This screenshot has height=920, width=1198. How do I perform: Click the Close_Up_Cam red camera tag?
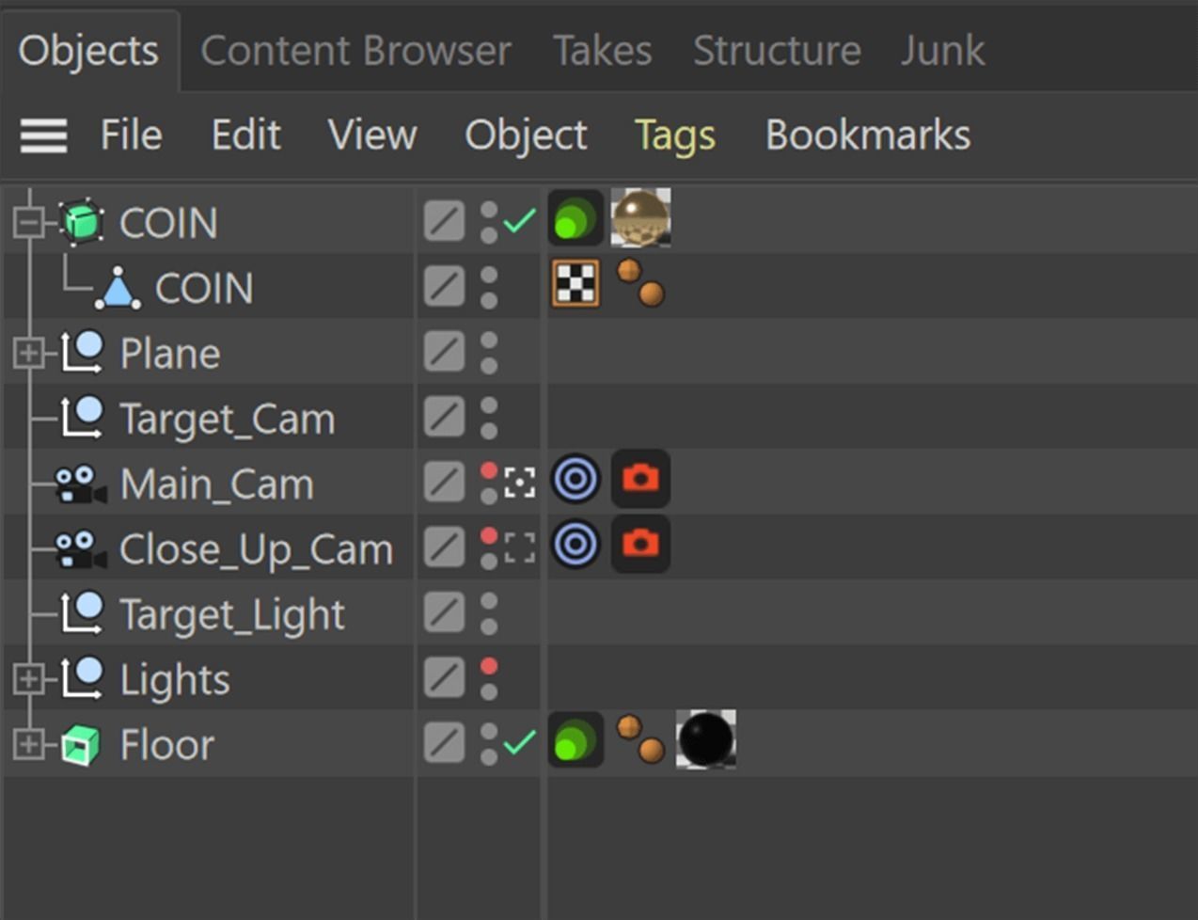[x=640, y=544]
